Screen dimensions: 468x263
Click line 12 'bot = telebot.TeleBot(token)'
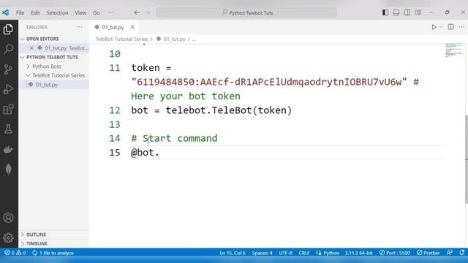tap(211, 110)
